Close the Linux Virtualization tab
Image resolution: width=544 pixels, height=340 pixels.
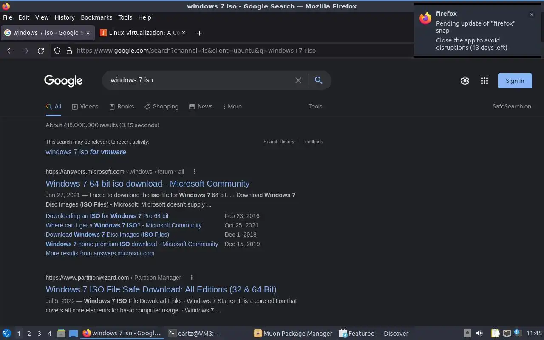184,33
